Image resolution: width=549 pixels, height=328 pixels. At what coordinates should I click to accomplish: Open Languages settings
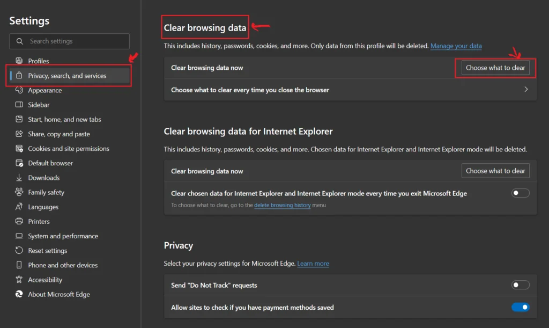click(43, 207)
